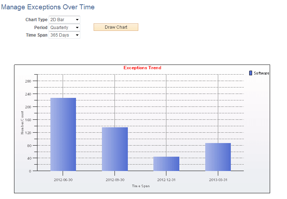Image resolution: width=287 pixels, height=199 pixels.
Task: Click the bar for 2012-12-31
Action: (x=166, y=164)
